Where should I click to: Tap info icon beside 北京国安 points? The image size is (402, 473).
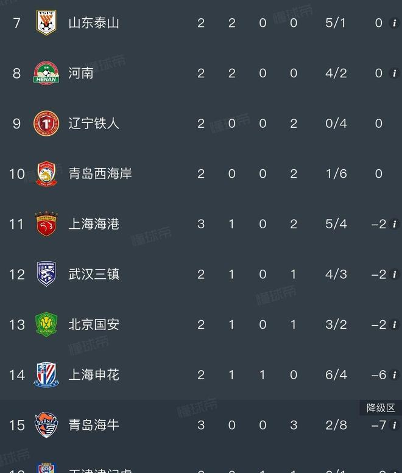click(394, 324)
